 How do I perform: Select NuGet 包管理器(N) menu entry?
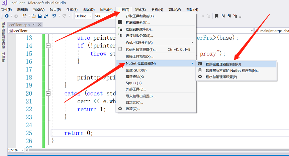pyautogui.click(x=156, y=63)
